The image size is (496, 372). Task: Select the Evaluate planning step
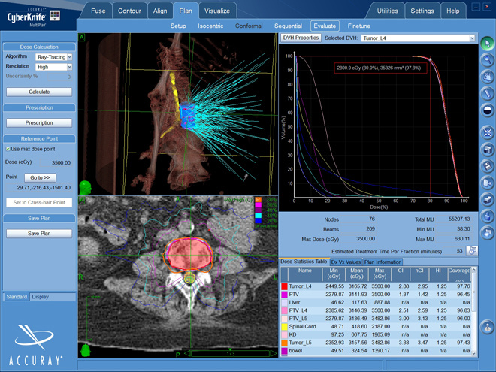point(325,26)
